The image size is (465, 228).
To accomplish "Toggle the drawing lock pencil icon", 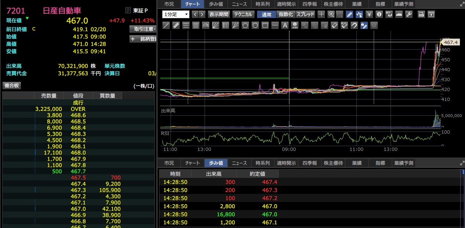I will pyautogui.click(x=364, y=25).
